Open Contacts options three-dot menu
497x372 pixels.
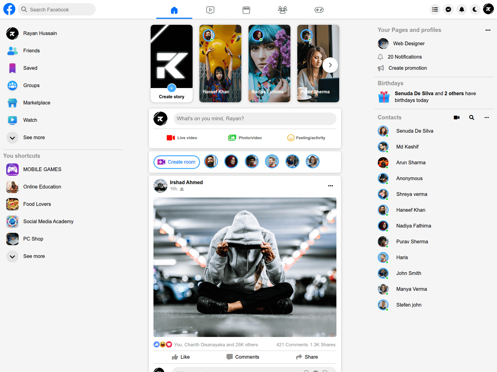(x=486, y=117)
